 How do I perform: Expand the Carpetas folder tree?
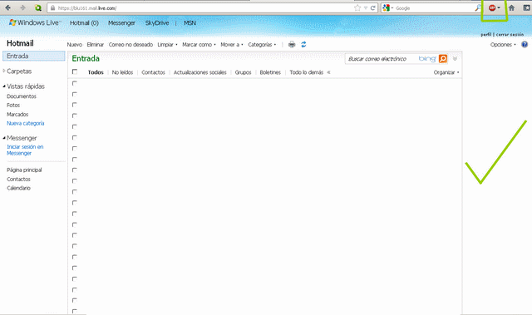point(4,71)
